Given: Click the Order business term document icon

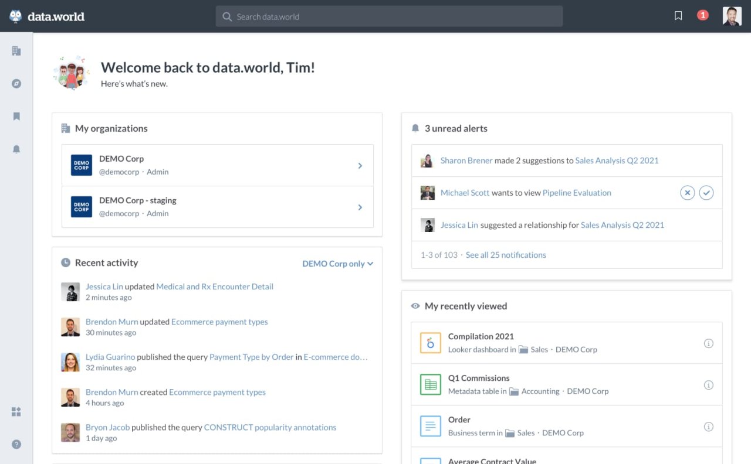Looking at the screenshot, I should pyautogui.click(x=431, y=426).
